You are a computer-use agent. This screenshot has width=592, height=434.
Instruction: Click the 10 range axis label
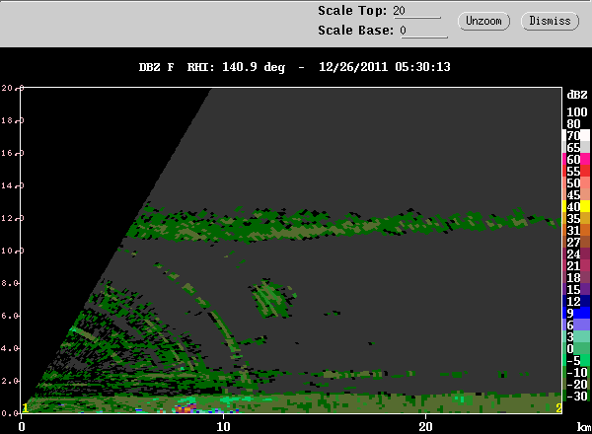(223, 427)
